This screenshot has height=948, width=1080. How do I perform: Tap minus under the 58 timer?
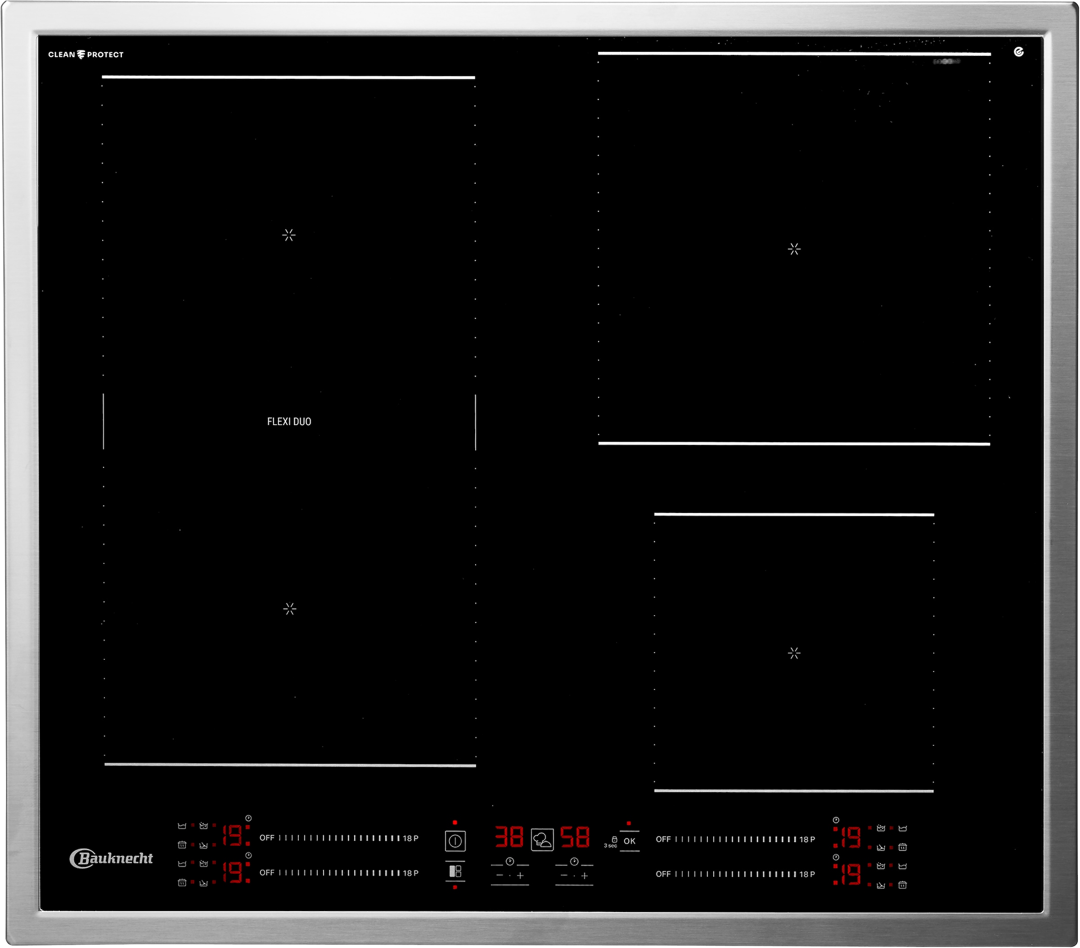(564, 875)
